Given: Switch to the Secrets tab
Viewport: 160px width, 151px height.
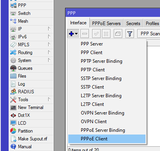Looking at the screenshot, I should coord(133,24).
